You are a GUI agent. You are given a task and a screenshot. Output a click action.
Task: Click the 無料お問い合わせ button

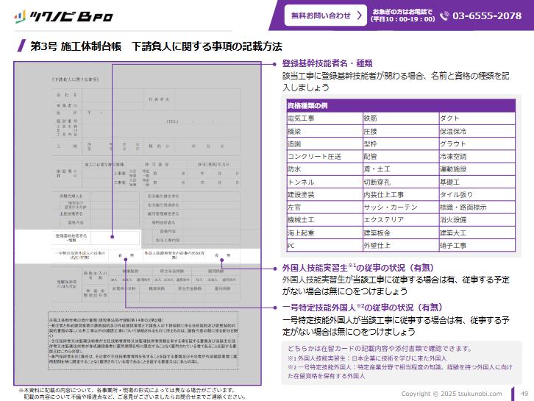coord(326,15)
